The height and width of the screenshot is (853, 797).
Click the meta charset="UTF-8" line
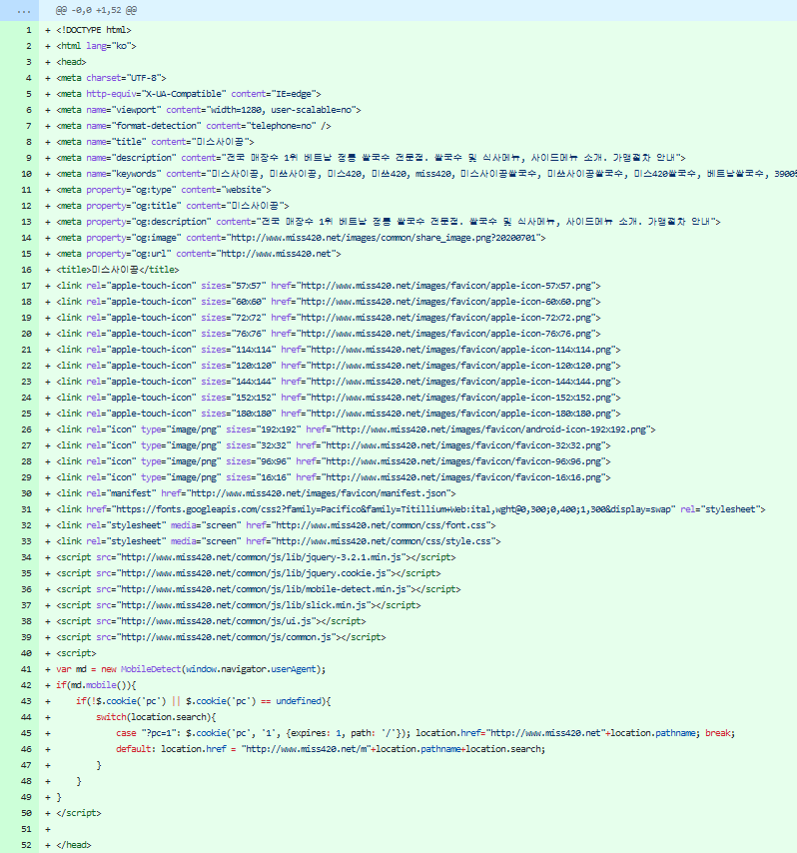click(x=111, y=78)
